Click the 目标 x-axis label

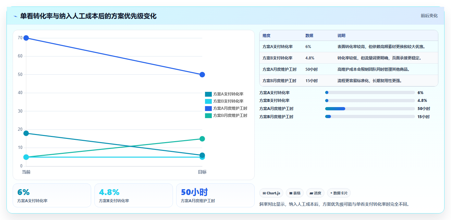click(202, 172)
